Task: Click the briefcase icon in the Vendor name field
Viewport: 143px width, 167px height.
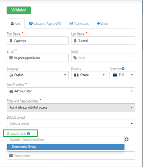Action: coord(11,155)
